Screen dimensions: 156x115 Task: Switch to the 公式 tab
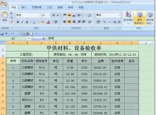49,7
